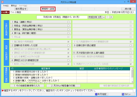Click the message cell for row 2
Viewport: 137px width, 97px height.
point(108,75)
